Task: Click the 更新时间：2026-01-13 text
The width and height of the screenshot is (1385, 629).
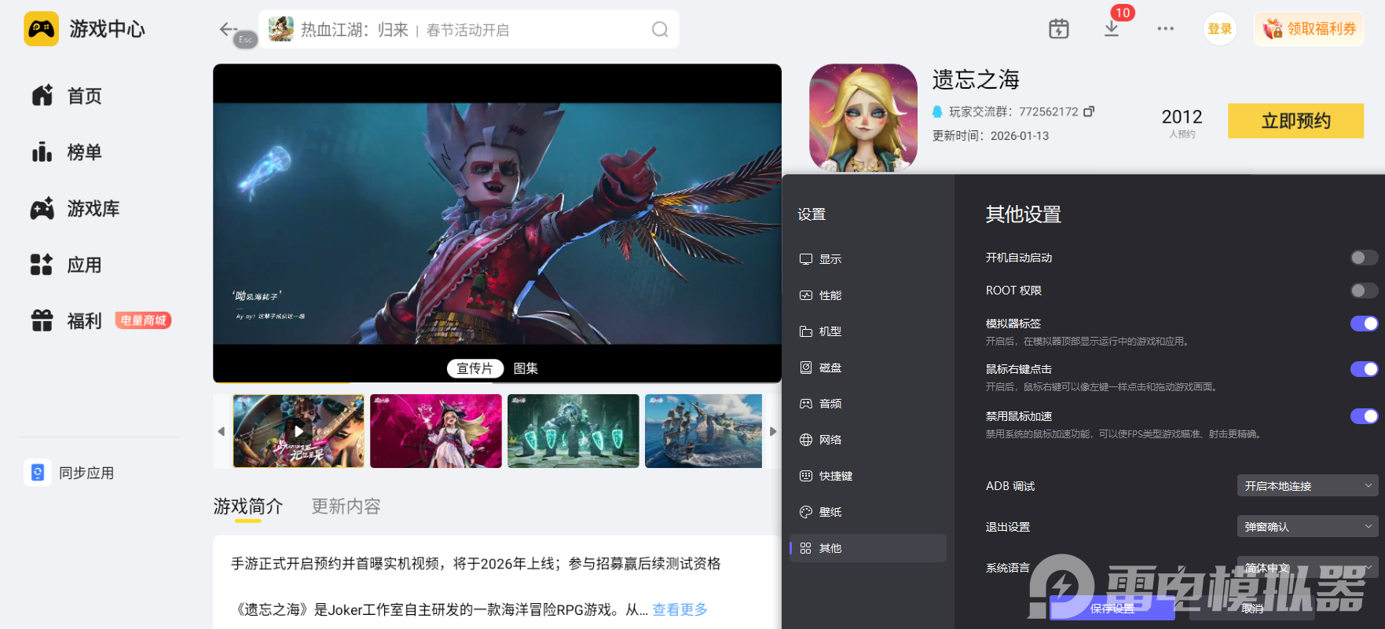Action: tap(991, 136)
